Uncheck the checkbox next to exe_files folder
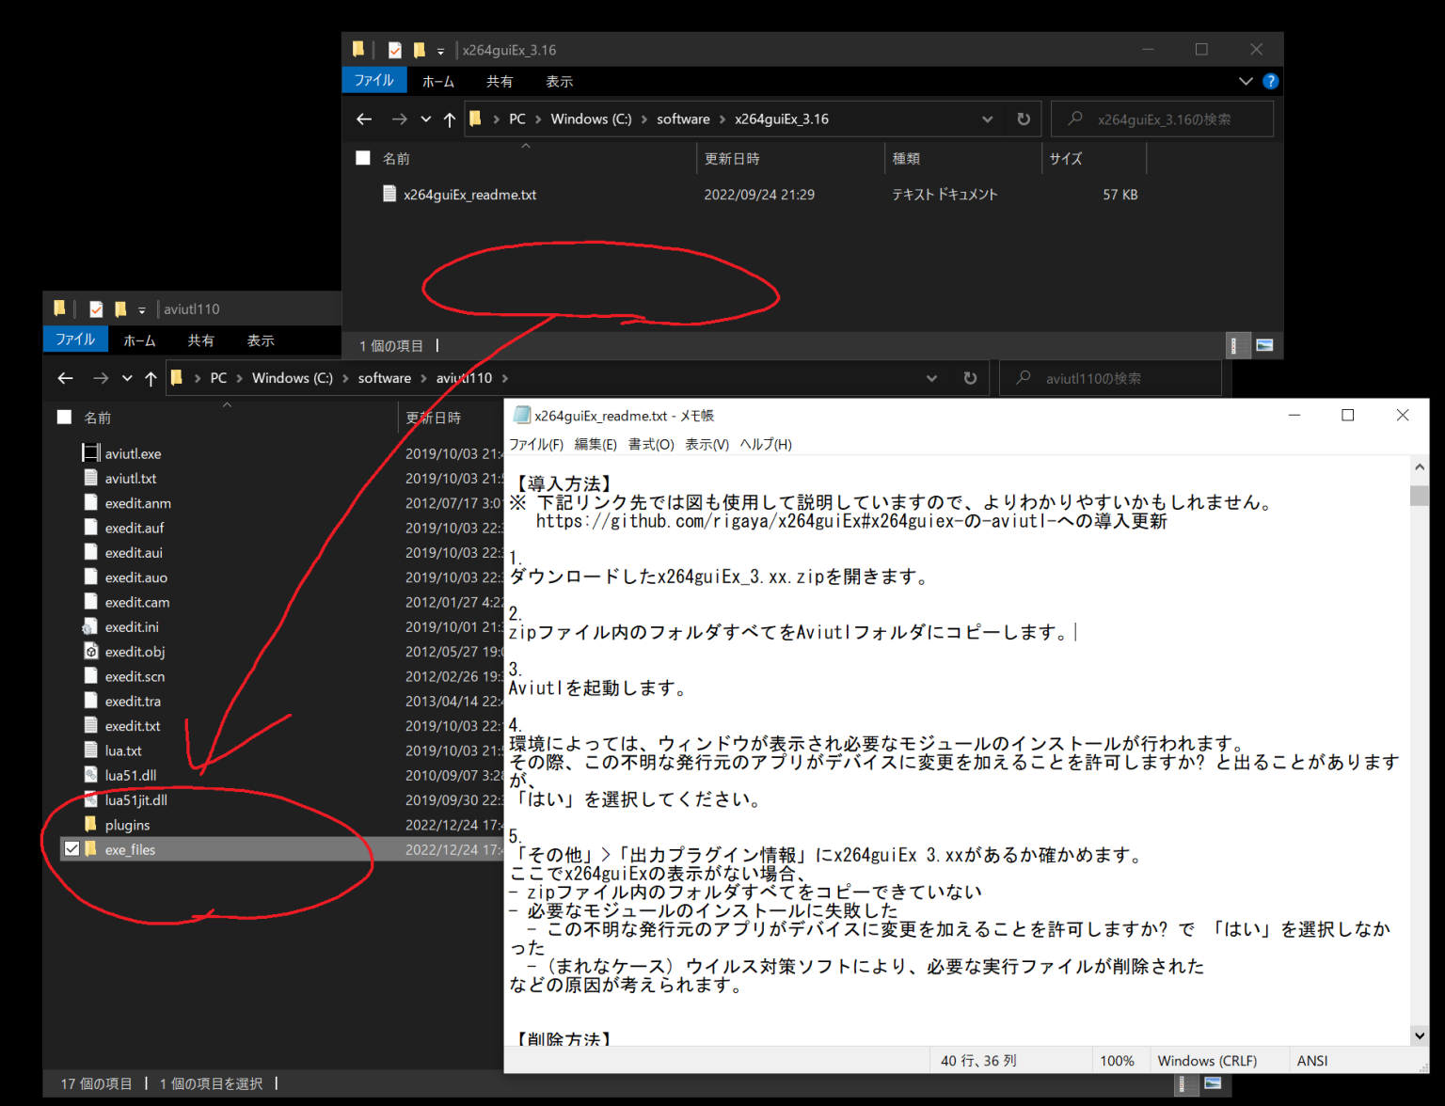This screenshot has height=1106, width=1445. pyautogui.click(x=72, y=848)
